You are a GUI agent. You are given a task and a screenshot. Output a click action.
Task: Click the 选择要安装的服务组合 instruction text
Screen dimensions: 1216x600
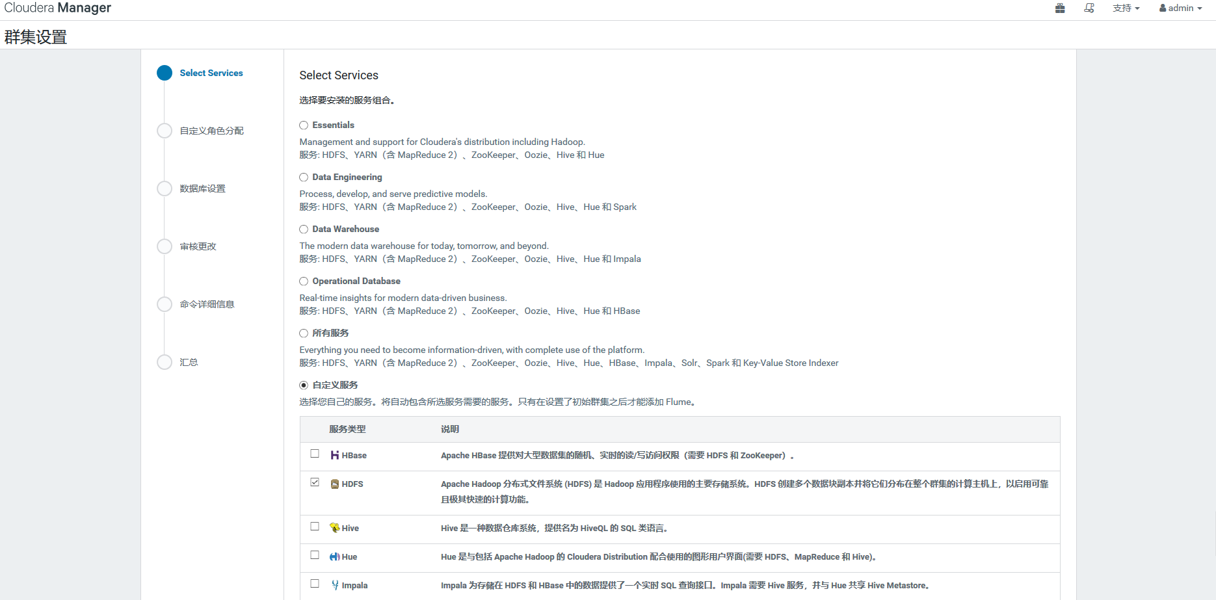point(347,100)
